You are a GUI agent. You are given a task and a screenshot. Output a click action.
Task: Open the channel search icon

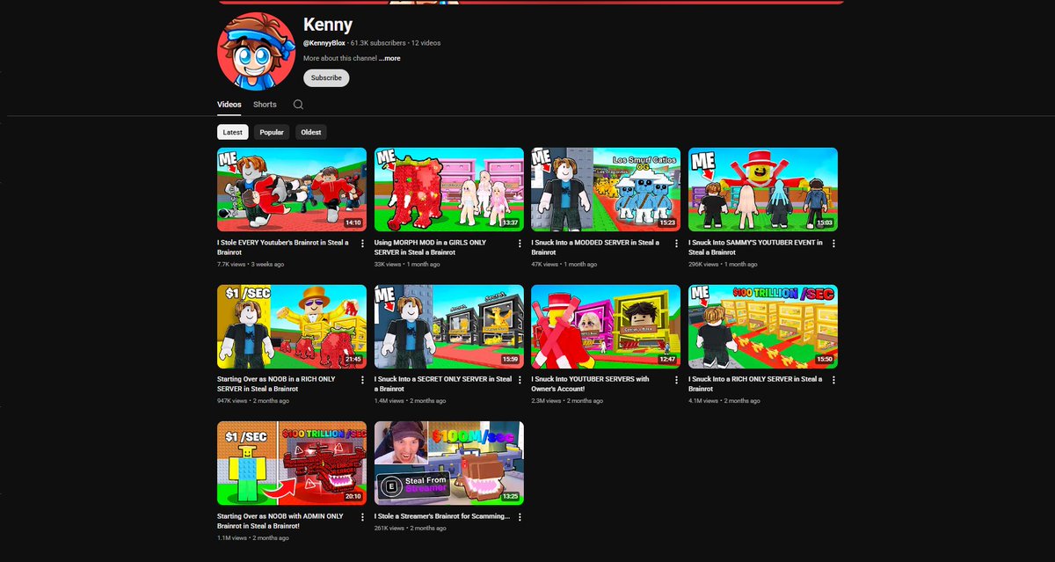tap(298, 104)
